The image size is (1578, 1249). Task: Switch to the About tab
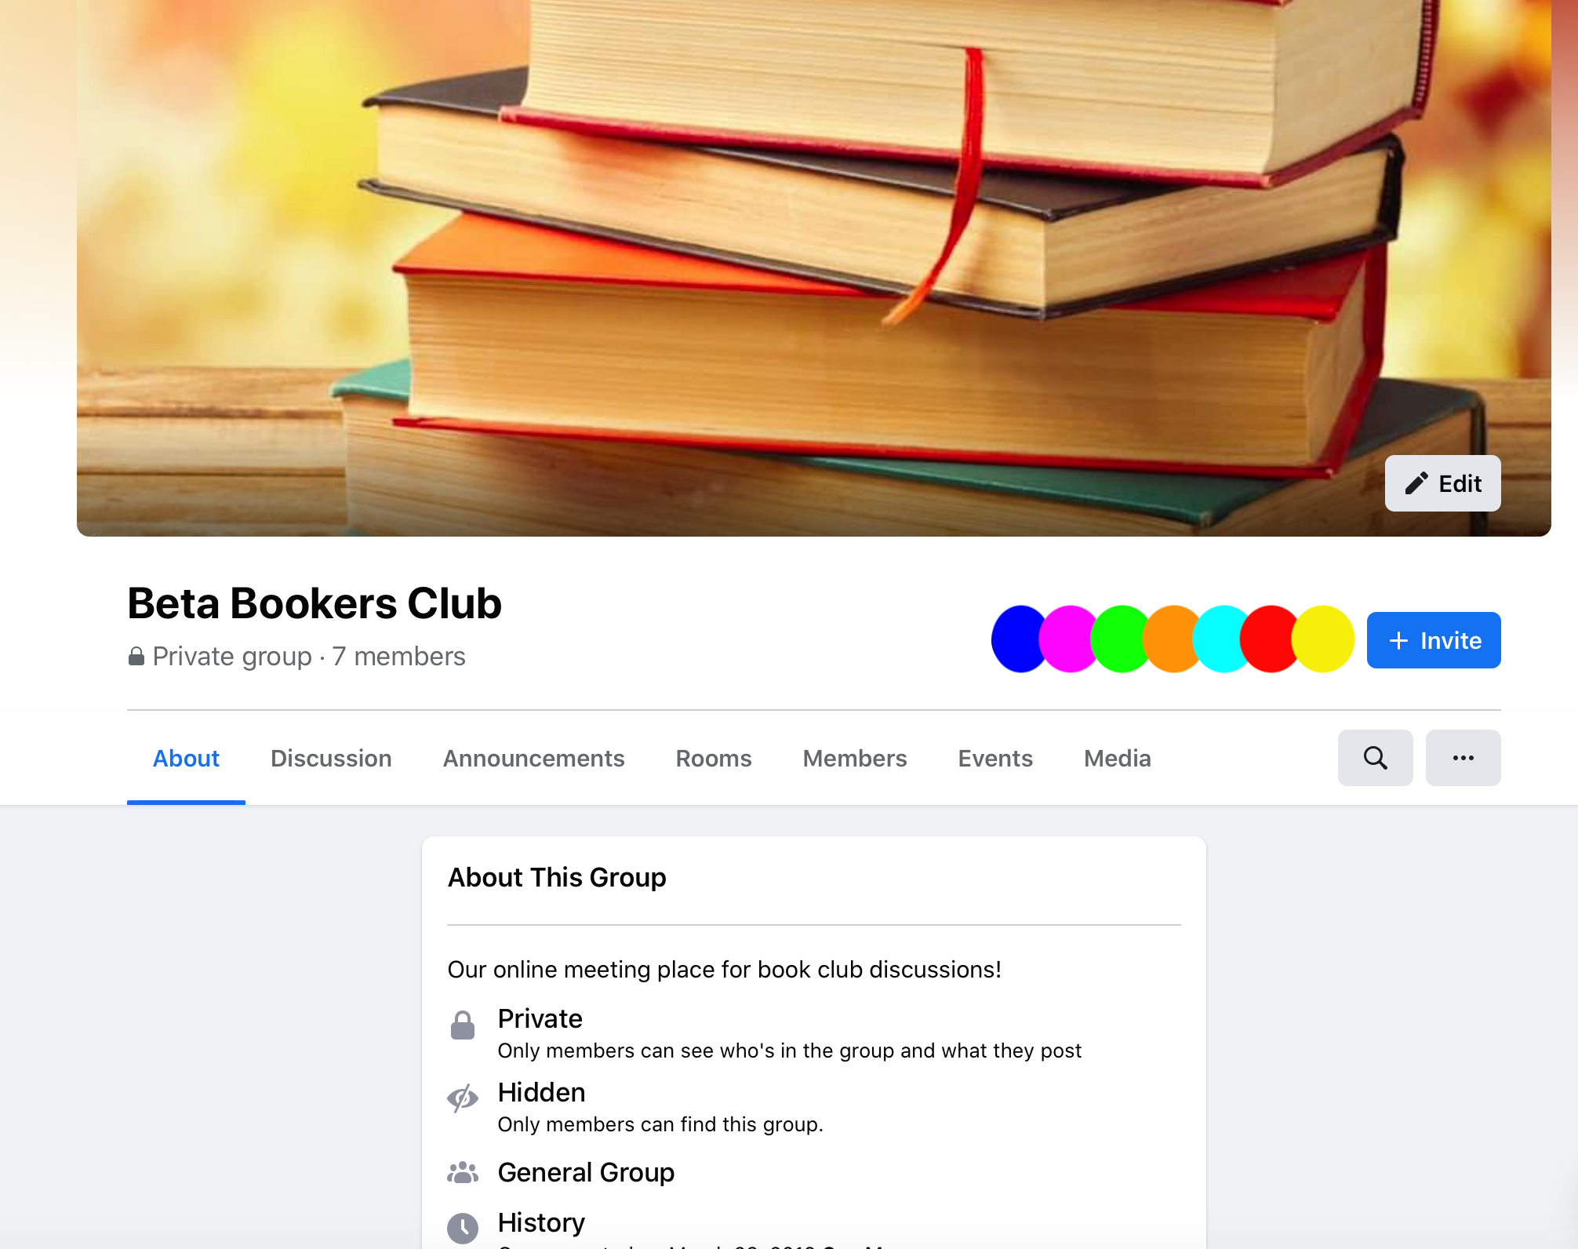[x=186, y=759]
